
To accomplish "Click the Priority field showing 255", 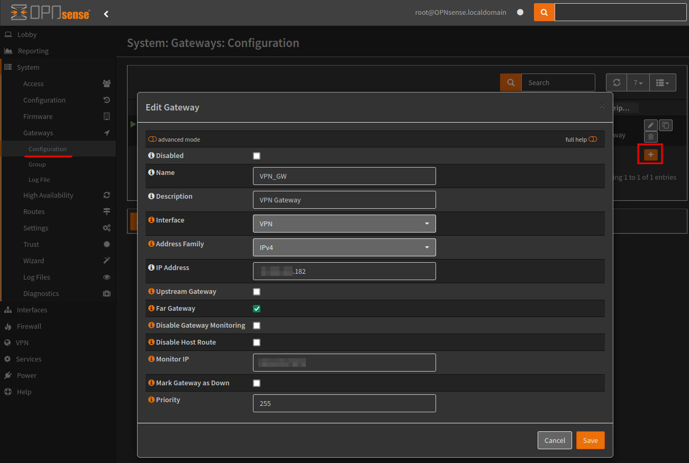I will click(344, 403).
